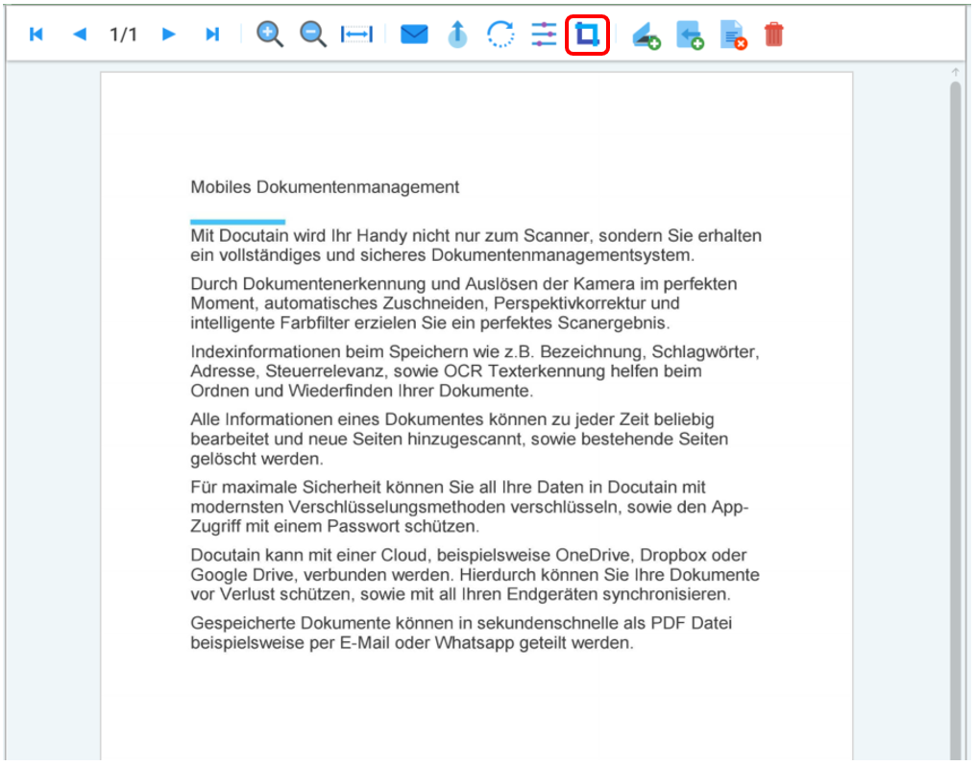The image size is (976, 766).
Task: Open the filter adjustment sliders icon
Action: pyautogui.click(x=544, y=35)
